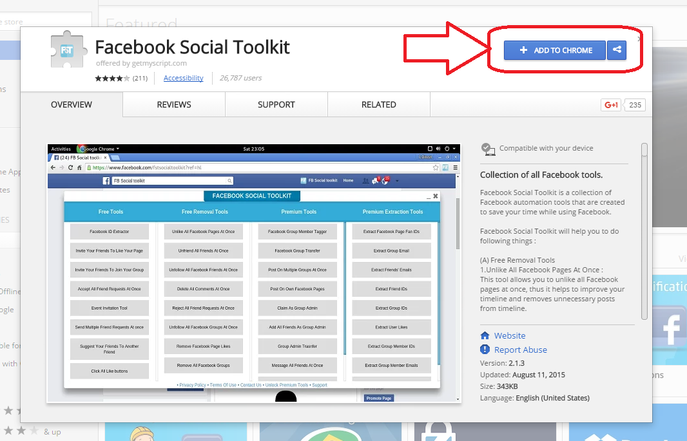Click the bookmark star in the address bar

tap(436, 167)
